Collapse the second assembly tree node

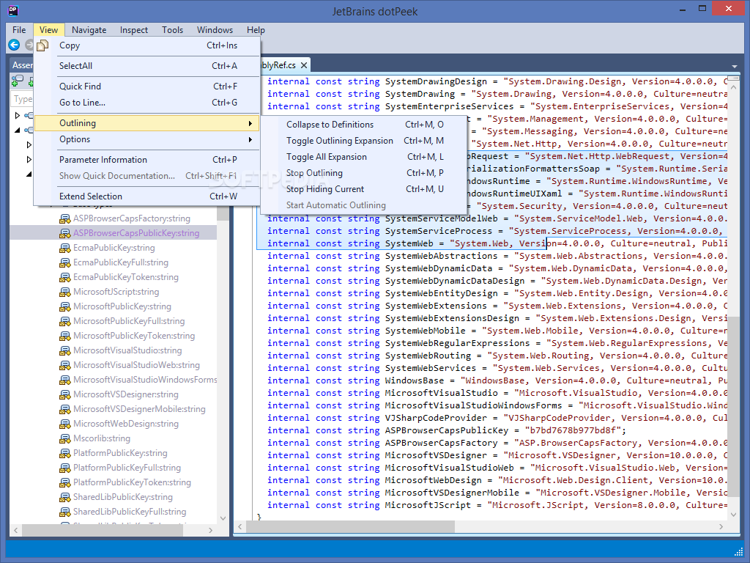pyautogui.click(x=18, y=130)
